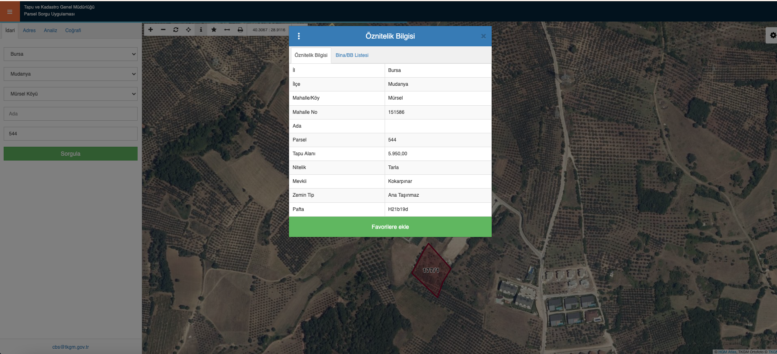777x354 pixels.
Task: Click the Ada input field
Action: pyautogui.click(x=70, y=114)
